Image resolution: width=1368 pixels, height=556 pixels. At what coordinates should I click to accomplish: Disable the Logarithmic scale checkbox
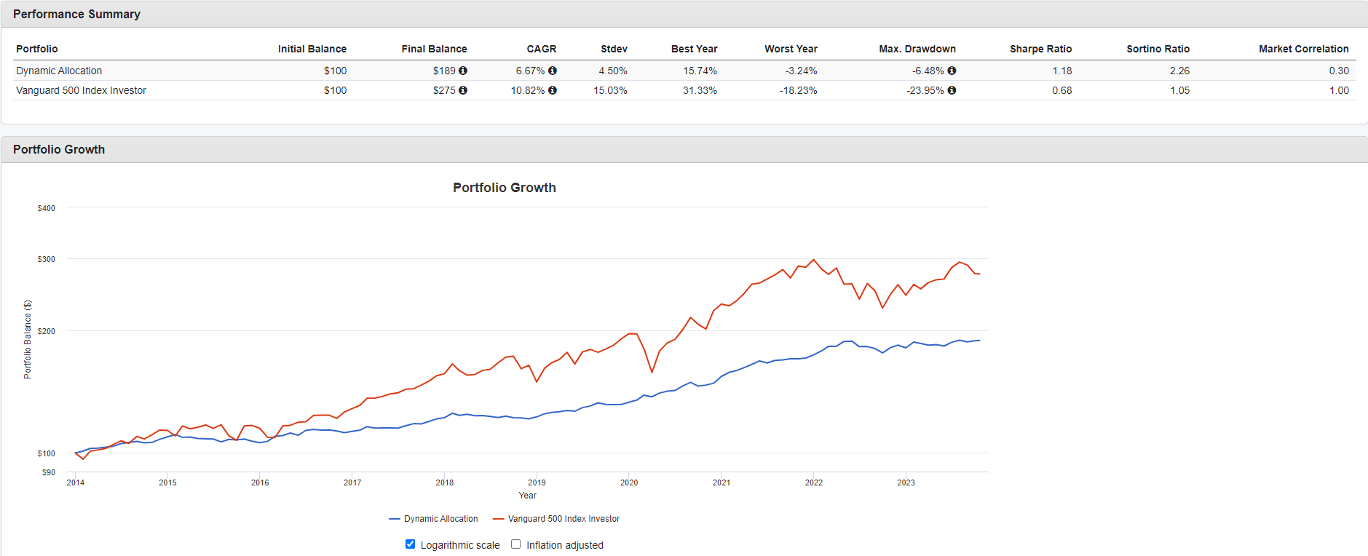pos(411,544)
